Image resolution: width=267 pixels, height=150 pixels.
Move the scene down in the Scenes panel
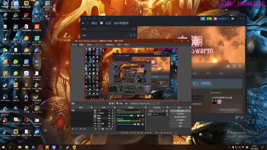click(x=84, y=129)
